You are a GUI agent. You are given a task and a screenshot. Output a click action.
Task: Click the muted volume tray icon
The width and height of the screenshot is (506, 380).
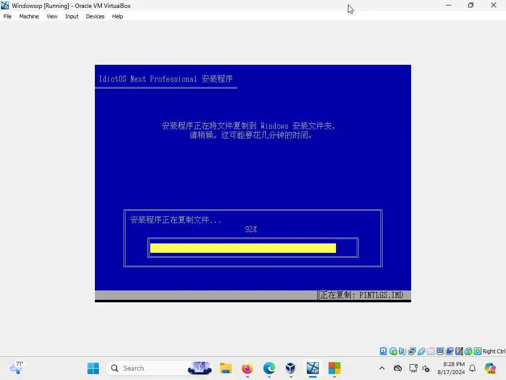click(x=426, y=368)
